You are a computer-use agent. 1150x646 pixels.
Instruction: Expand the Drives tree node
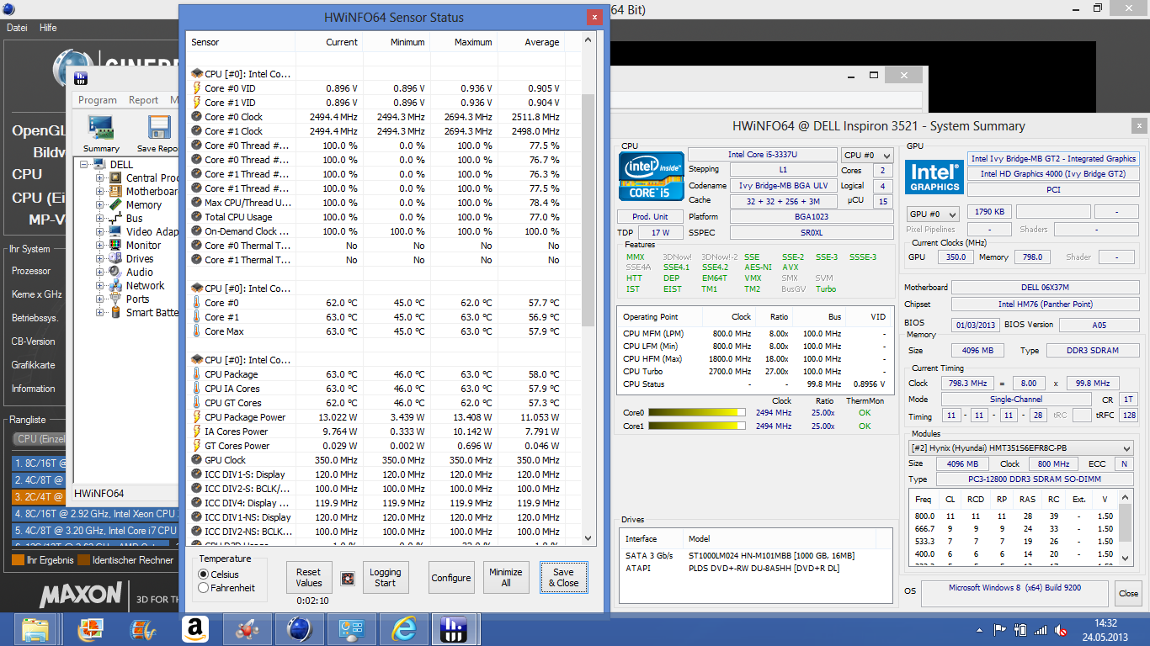click(x=100, y=258)
